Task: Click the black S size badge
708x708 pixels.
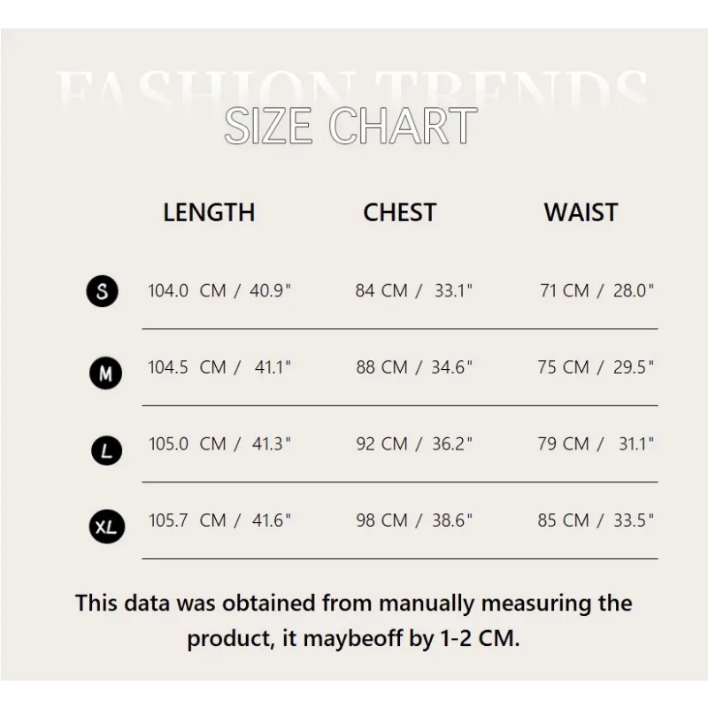Action: 103,291
